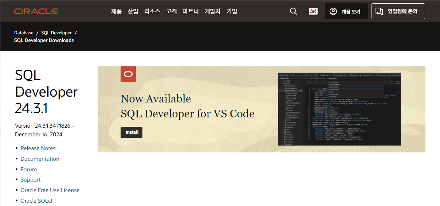Image resolution: width=440 pixels, height=206 pixels.
Task: Open the 고객 menu
Action: point(171,11)
